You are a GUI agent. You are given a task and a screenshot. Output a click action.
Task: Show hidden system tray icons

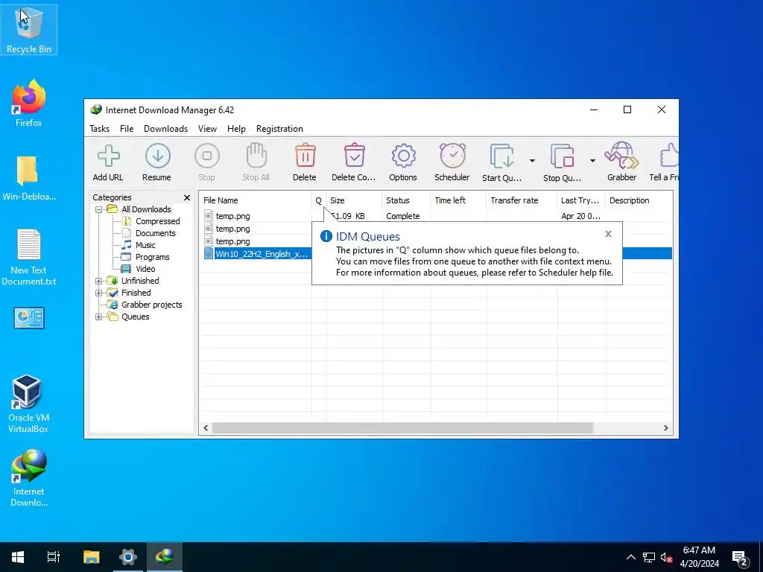630,557
